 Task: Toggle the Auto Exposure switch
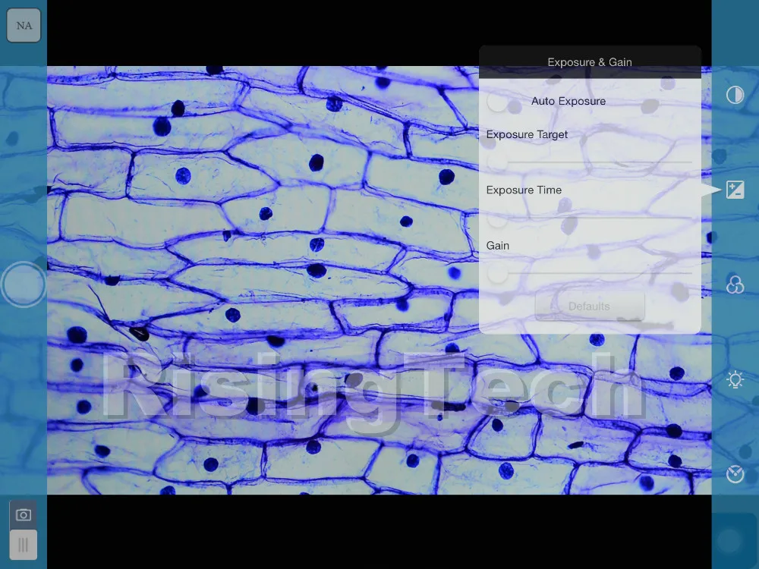(504, 102)
